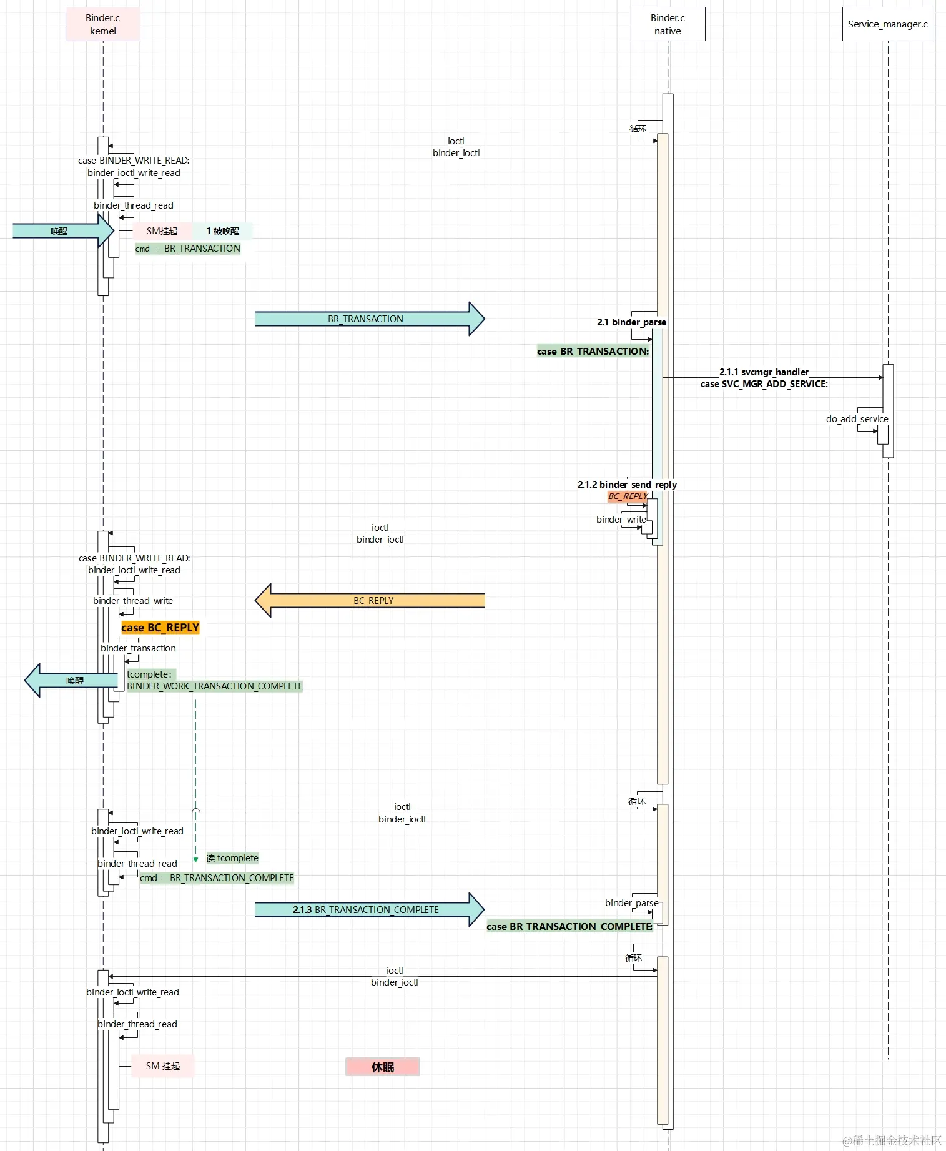Click the 'tcomplete:' green label
This screenshot has height=1151, width=946.
point(150,674)
